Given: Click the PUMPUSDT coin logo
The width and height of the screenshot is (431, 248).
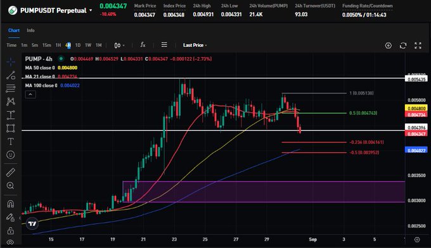Looking at the screenshot, I should [x=13, y=10].
